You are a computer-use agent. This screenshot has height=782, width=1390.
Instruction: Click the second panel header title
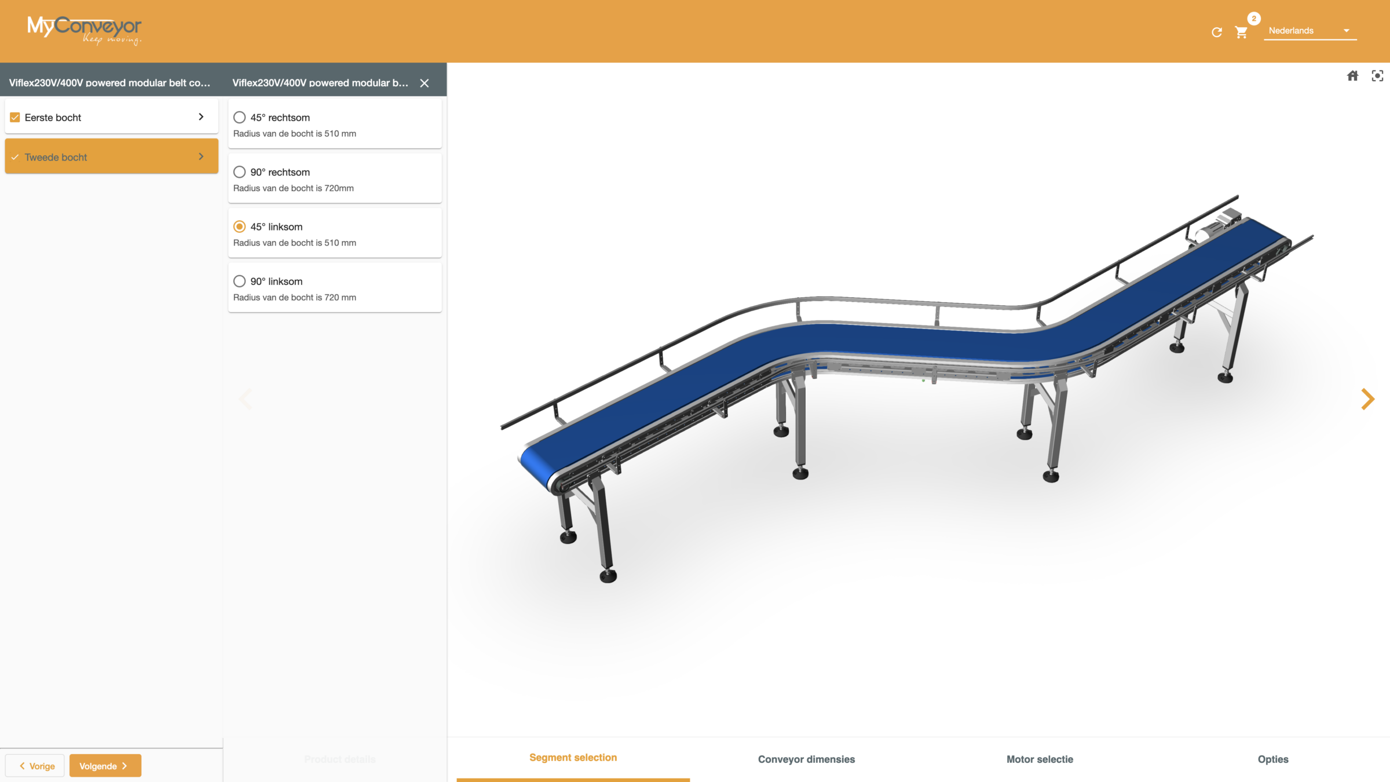(320, 83)
